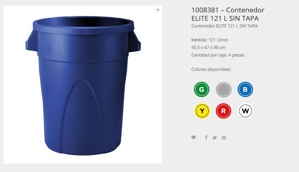Screen dimensions: 299x172
Task: Select the yellow Y color circle
Action: point(202,111)
